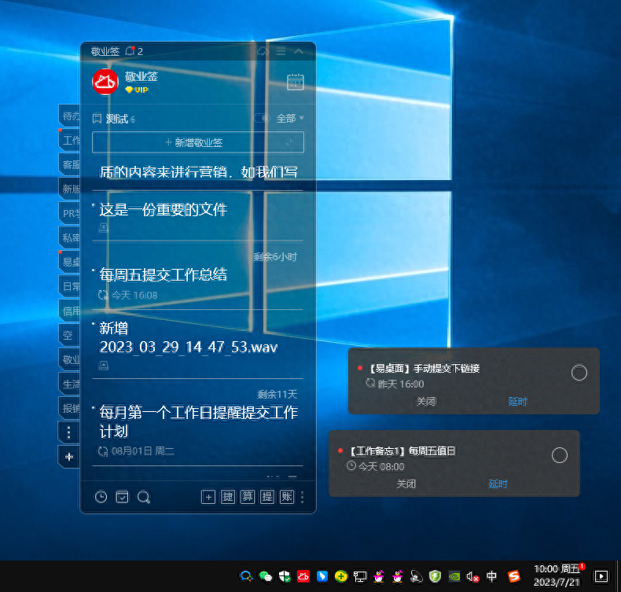Click the 新增敬业签 input box
Viewport: 621px width, 592px height.
[198, 142]
